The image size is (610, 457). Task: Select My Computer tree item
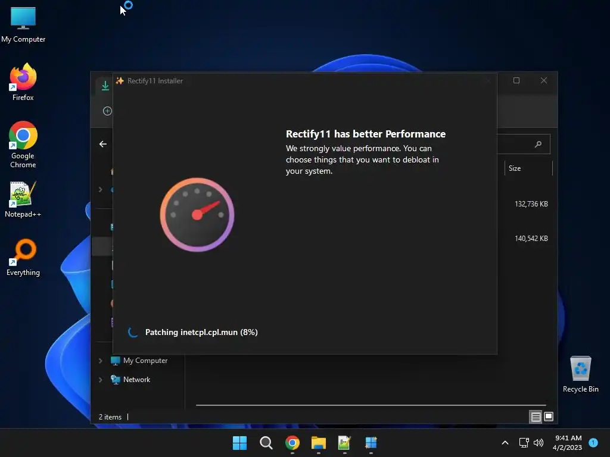pyautogui.click(x=139, y=361)
